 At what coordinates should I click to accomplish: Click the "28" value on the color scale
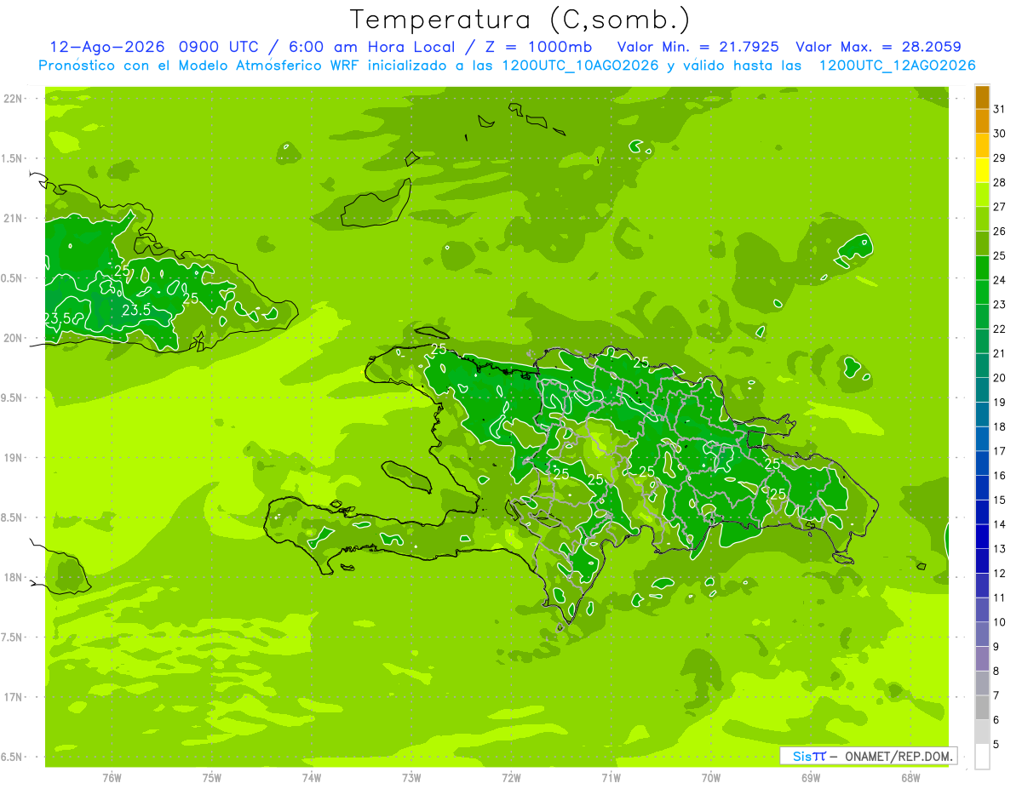click(999, 182)
